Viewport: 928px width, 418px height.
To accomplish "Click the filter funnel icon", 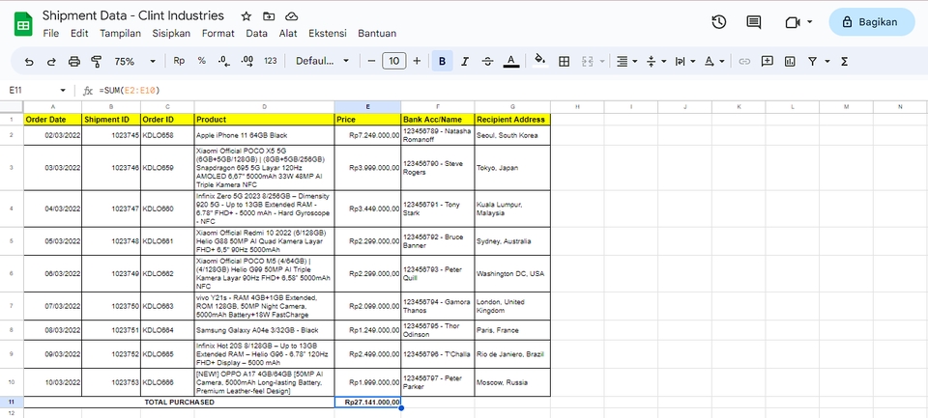I will [x=813, y=62].
